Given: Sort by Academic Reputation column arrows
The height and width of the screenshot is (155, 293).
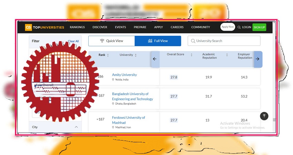Looking at the screenshot, I should [227, 55].
